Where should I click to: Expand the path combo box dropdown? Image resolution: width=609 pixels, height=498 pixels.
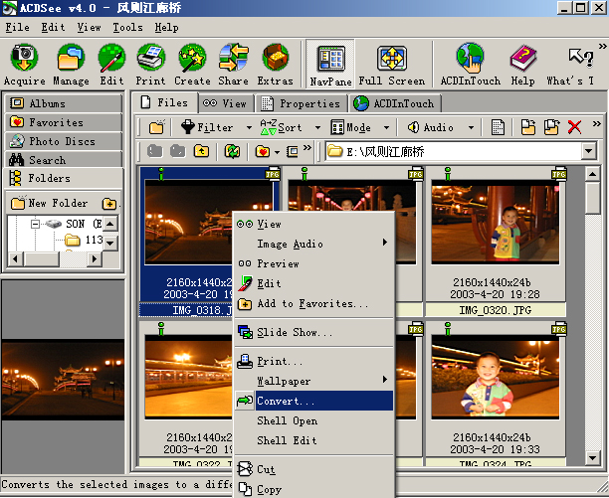click(589, 151)
